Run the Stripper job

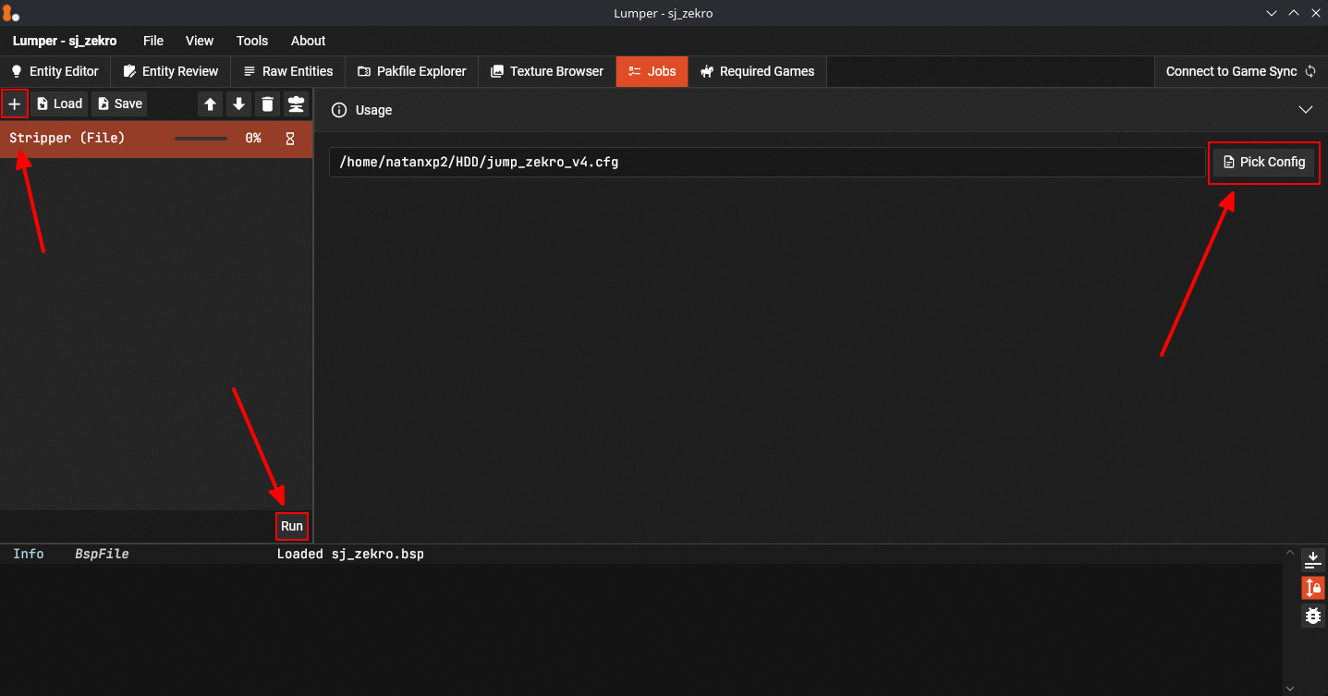coord(291,526)
